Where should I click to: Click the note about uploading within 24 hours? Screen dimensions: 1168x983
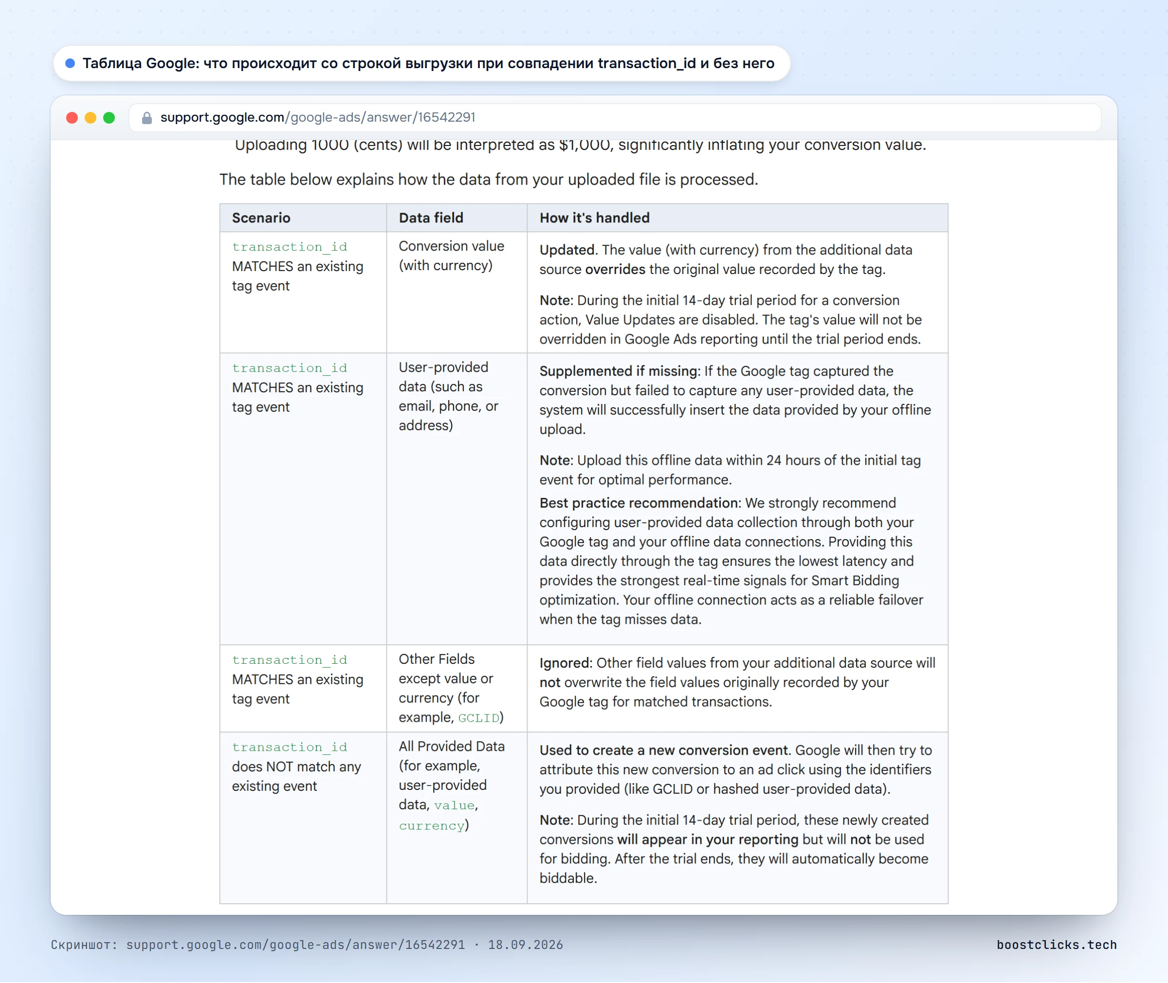point(730,470)
